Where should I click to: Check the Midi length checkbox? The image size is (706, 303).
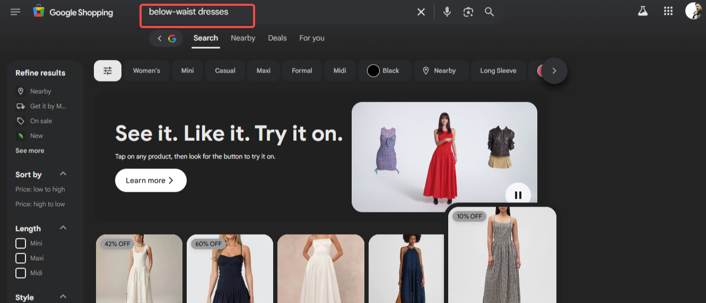pos(21,273)
